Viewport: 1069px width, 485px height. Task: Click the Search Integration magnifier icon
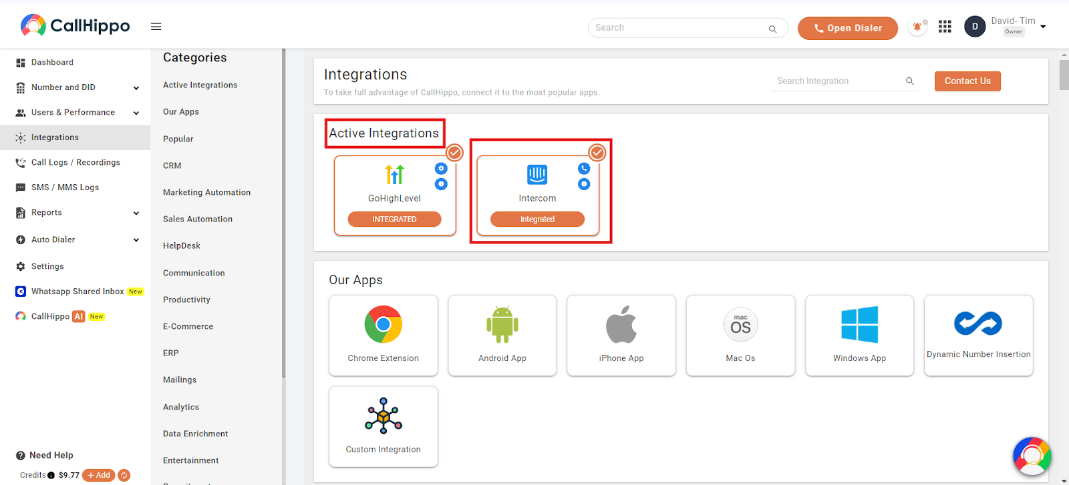(909, 81)
